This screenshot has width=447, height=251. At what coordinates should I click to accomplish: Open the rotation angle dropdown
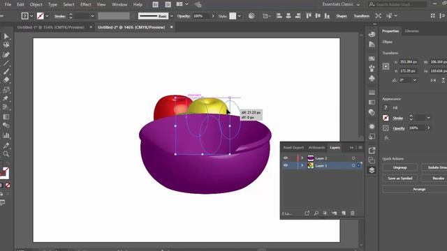pos(415,80)
